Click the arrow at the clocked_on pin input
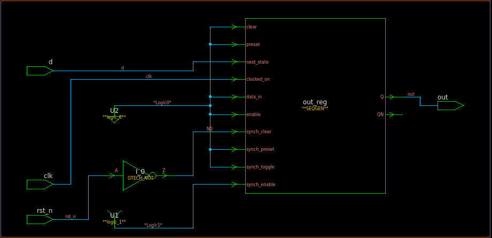The height and width of the screenshot is (238, 492). (x=234, y=80)
